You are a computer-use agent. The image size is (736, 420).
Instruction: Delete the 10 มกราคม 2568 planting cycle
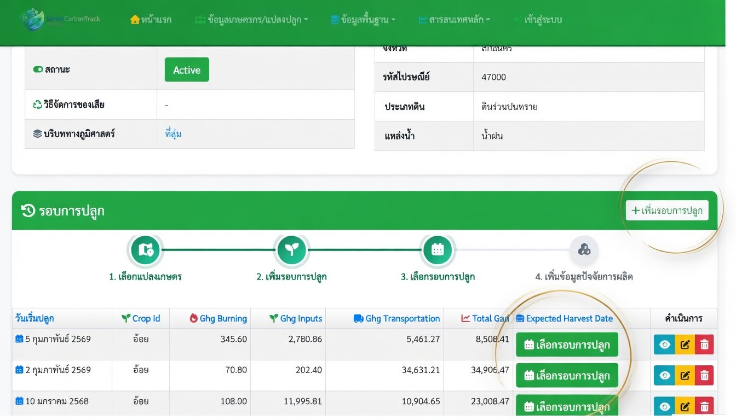tap(704, 406)
